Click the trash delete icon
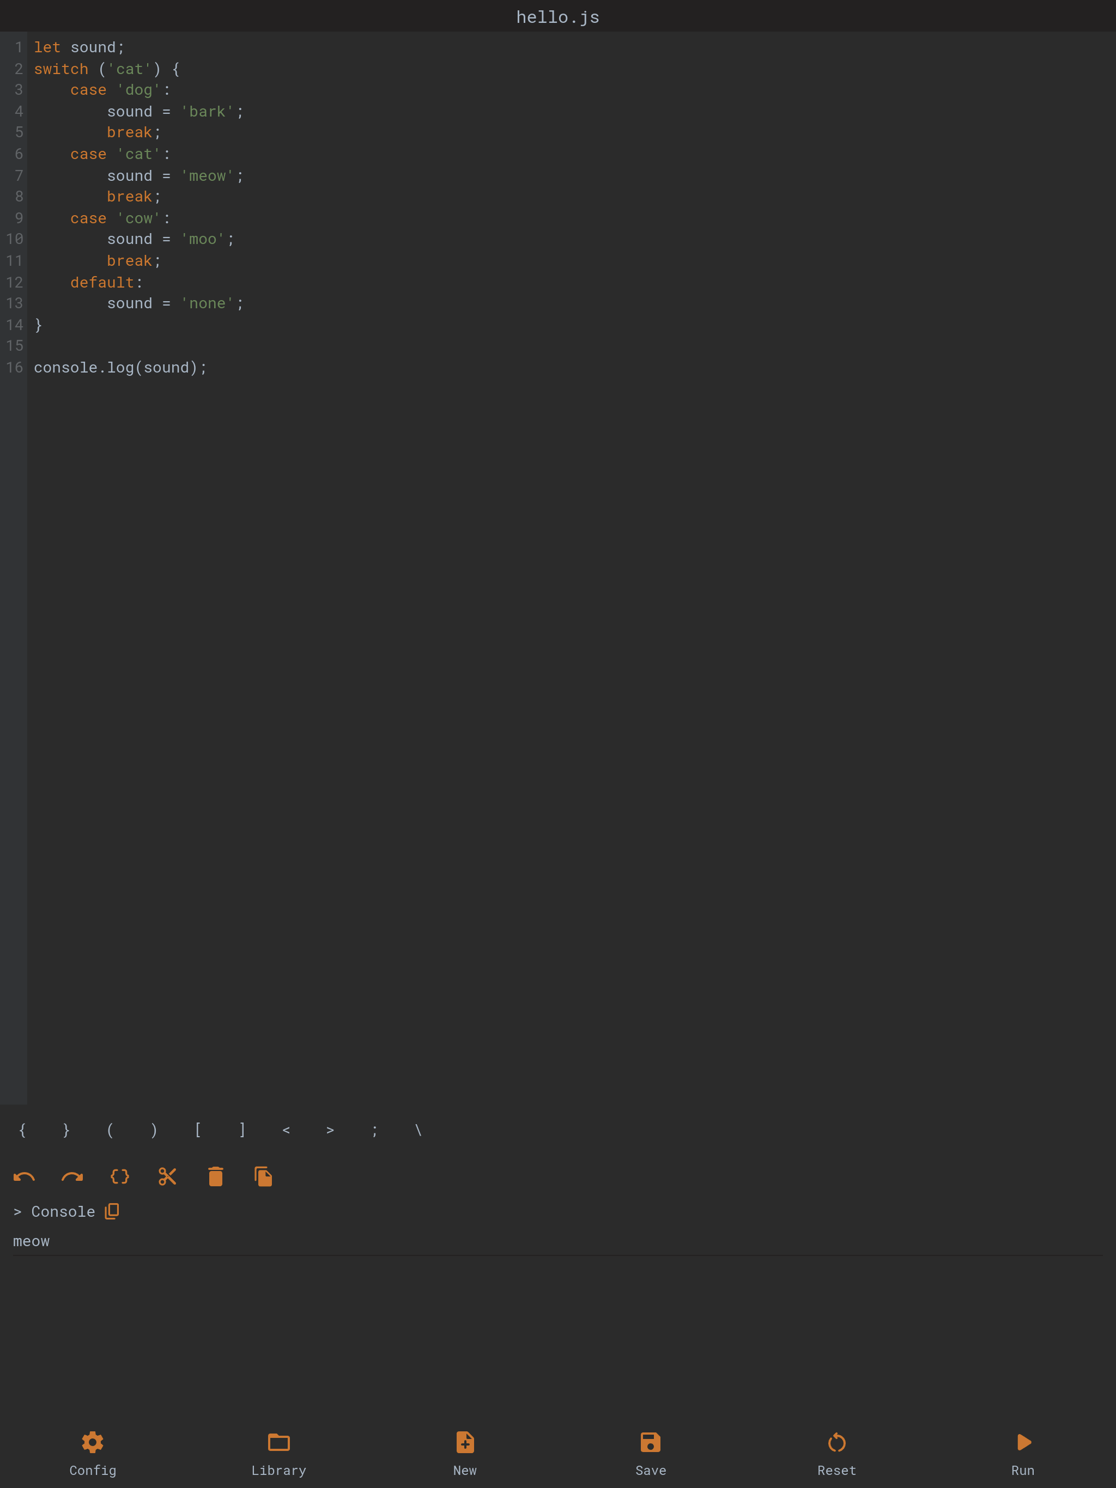Screen dimensions: 1116x1488 tap(215, 1176)
